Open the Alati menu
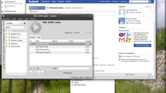This screenshot has height=93, width=166. [x=26, y=19]
